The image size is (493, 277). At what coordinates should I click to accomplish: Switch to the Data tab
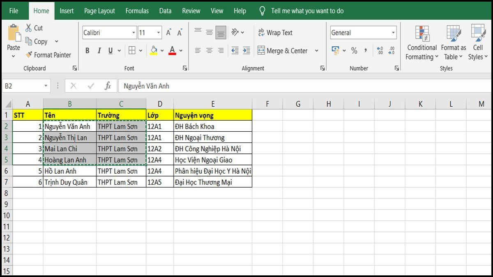165,11
